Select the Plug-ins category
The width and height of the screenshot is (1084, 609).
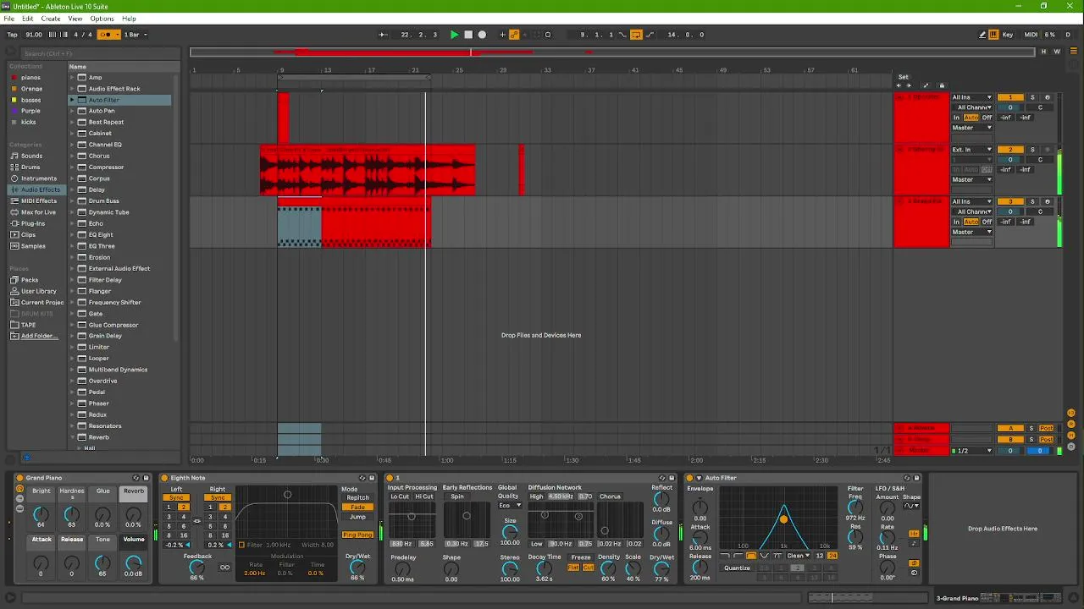tap(33, 223)
